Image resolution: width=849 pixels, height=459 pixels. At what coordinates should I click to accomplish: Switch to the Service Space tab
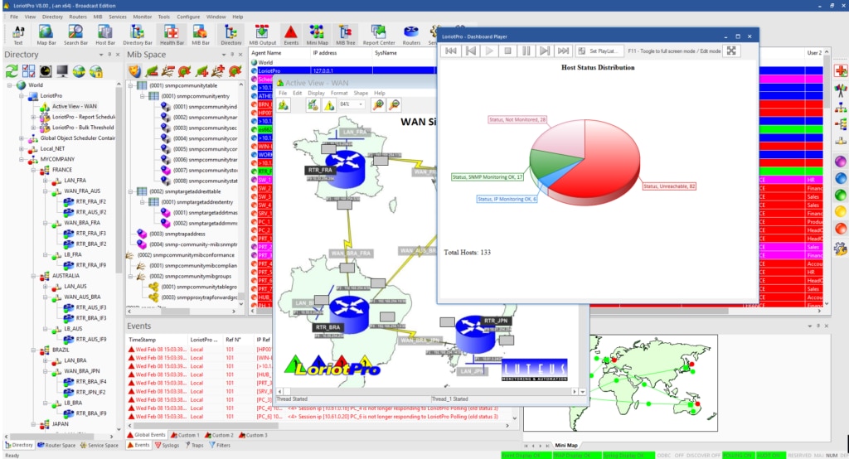coord(99,446)
